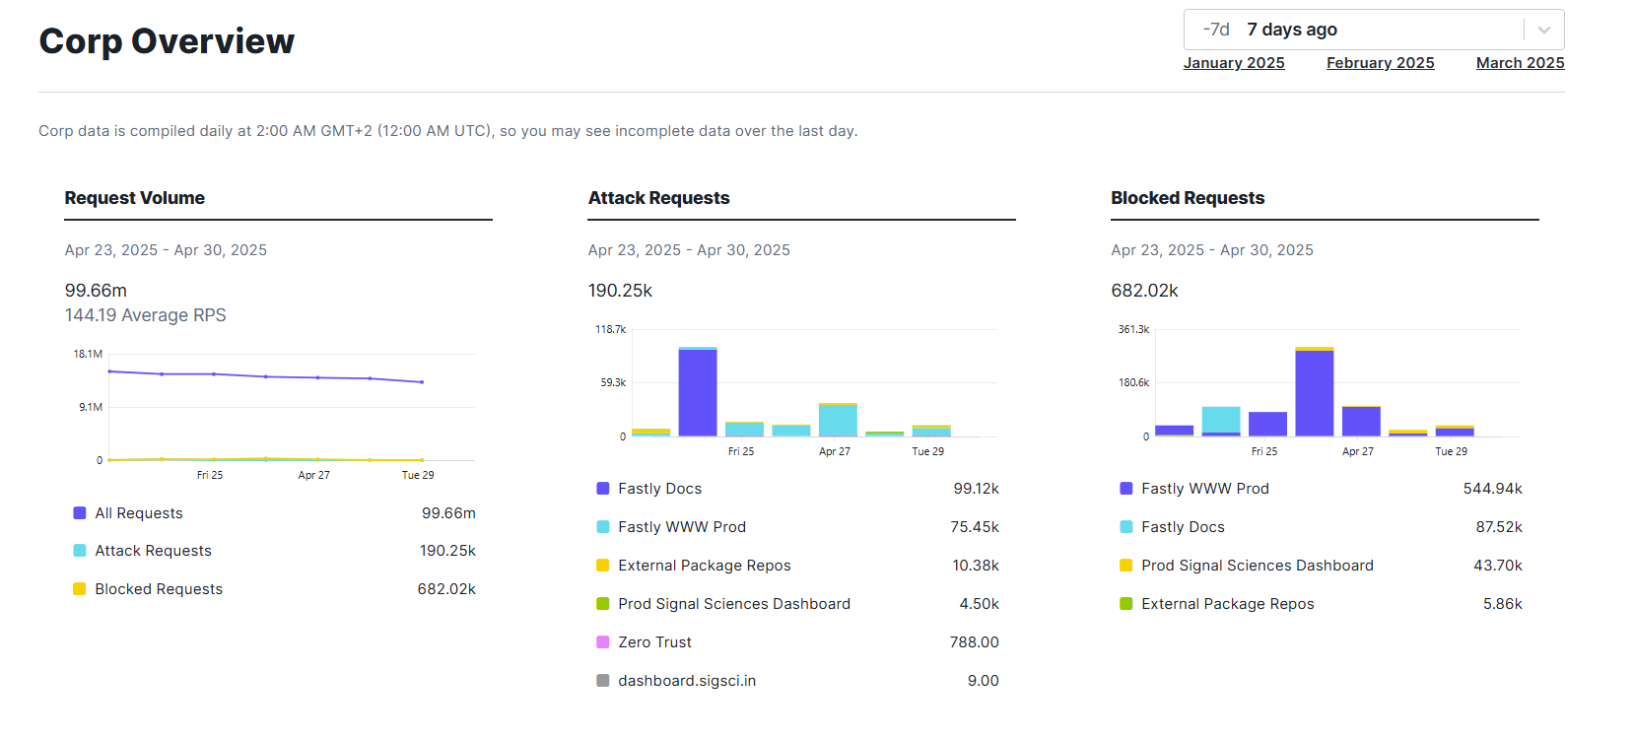Click Fastly WWW Prod label in Attack Requests legend
Screen dimensions: 1635x738
point(682,527)
